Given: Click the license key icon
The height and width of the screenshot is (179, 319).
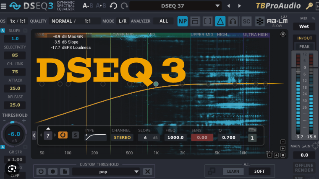Looking at the screenshot, I should coord(309,6).
